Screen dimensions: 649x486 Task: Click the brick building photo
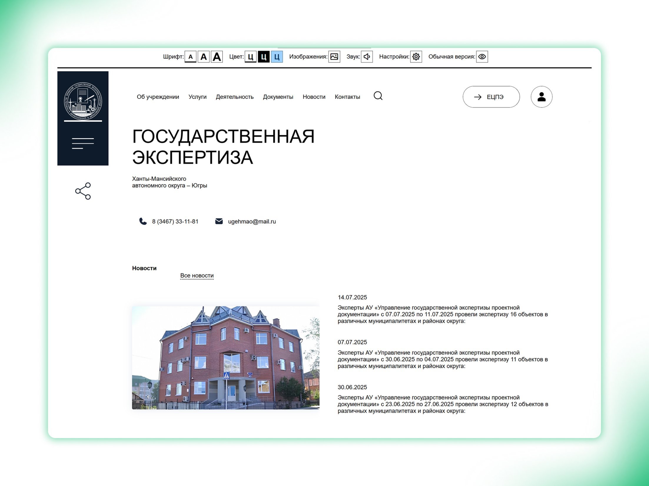click(225, 358)
